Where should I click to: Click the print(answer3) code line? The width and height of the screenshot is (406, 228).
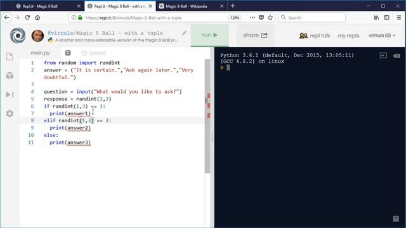tap(70, 142)
